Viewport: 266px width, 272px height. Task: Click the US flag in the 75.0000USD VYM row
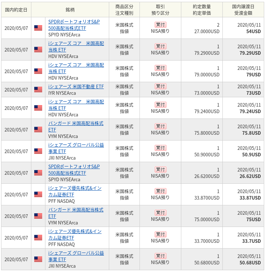click(x=38, y=216)
